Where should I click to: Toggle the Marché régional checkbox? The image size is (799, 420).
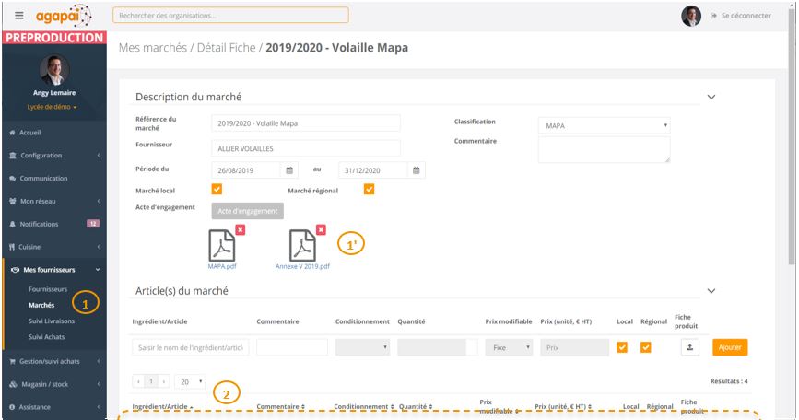369,190
